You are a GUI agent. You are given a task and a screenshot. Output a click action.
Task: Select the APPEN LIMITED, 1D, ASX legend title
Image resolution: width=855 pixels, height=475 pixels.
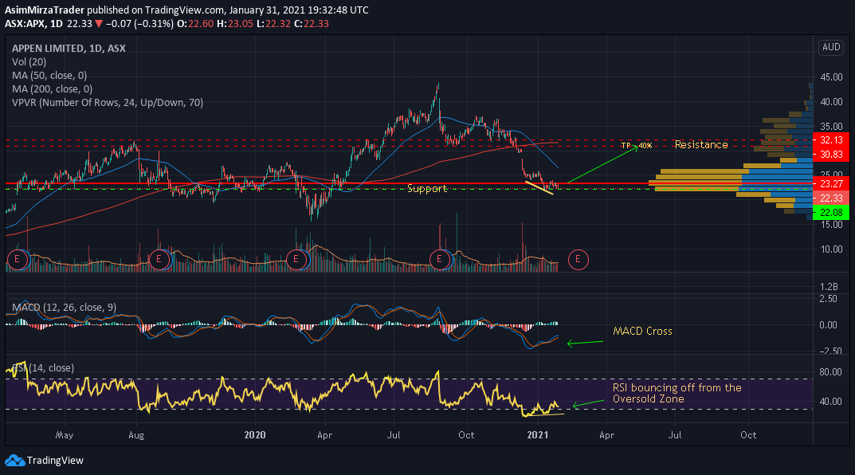(x=69, y=49)
